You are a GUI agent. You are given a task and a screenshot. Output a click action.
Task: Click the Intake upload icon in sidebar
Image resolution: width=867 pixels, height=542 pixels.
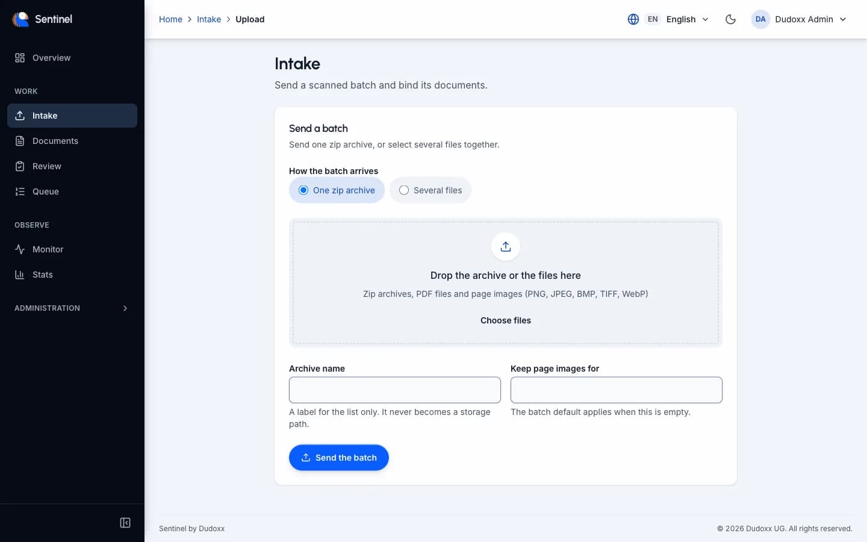[x=20, y=116]
